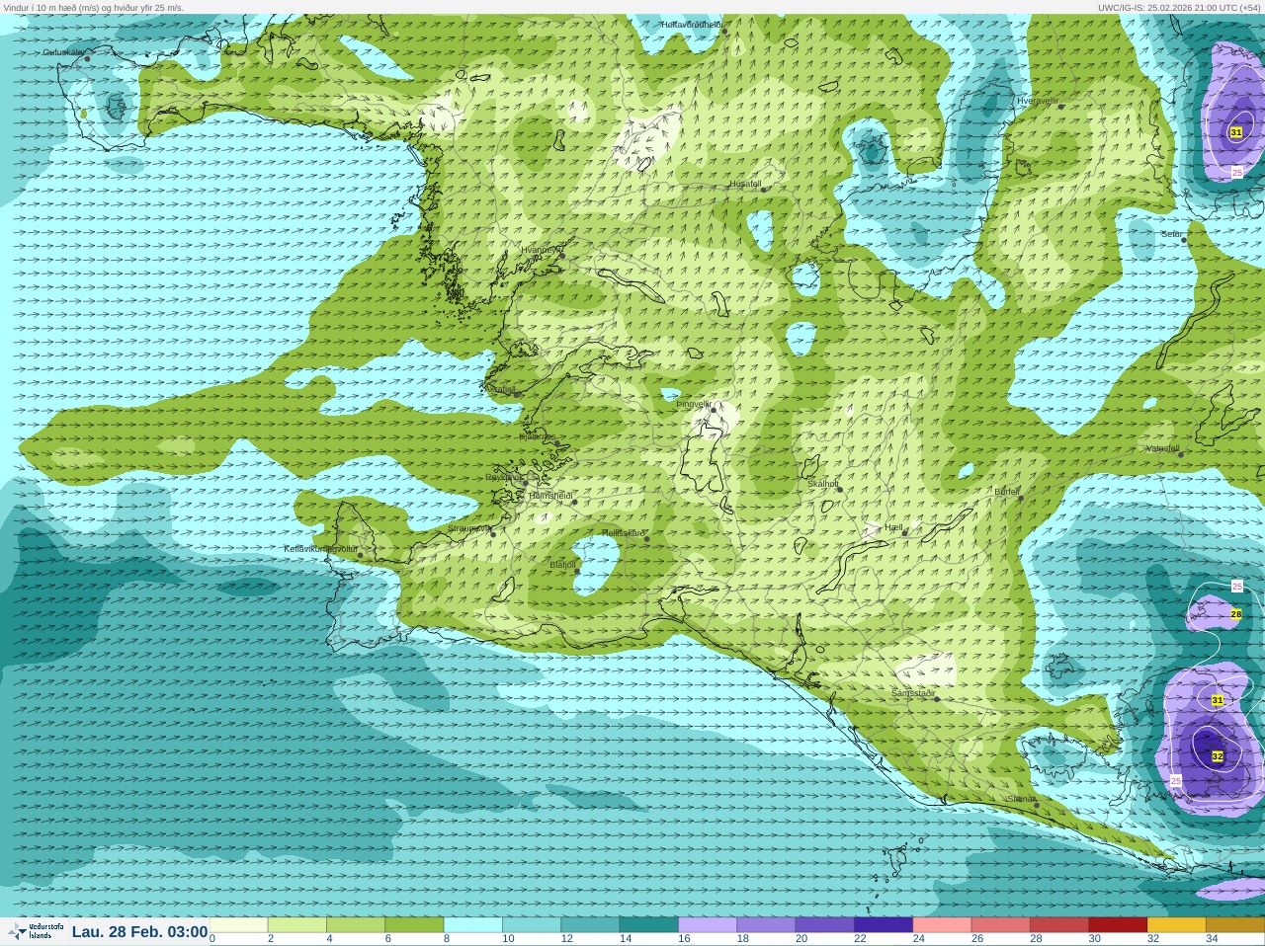This screenshot has width=1265, height=946.
Task: Click the Kjalarnes station label
Action: pos(537,436)
